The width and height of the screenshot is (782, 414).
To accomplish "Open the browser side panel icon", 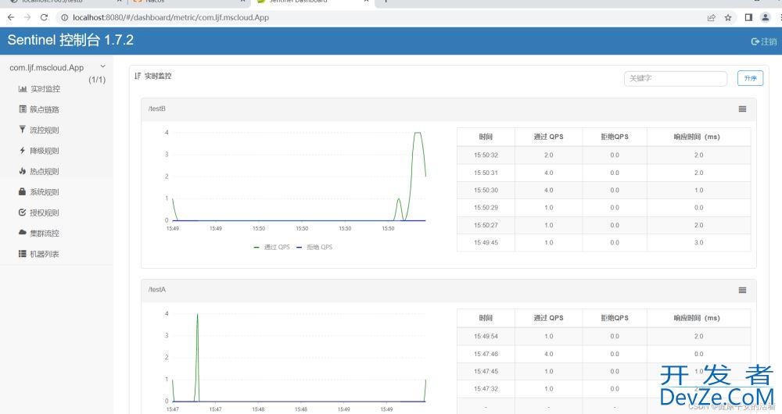I will coord(748,17).
